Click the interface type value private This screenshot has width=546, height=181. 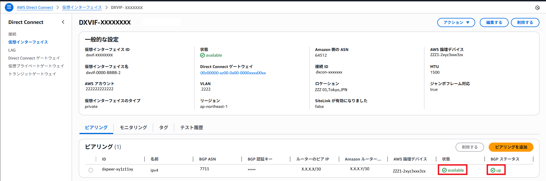coord(91,106)
